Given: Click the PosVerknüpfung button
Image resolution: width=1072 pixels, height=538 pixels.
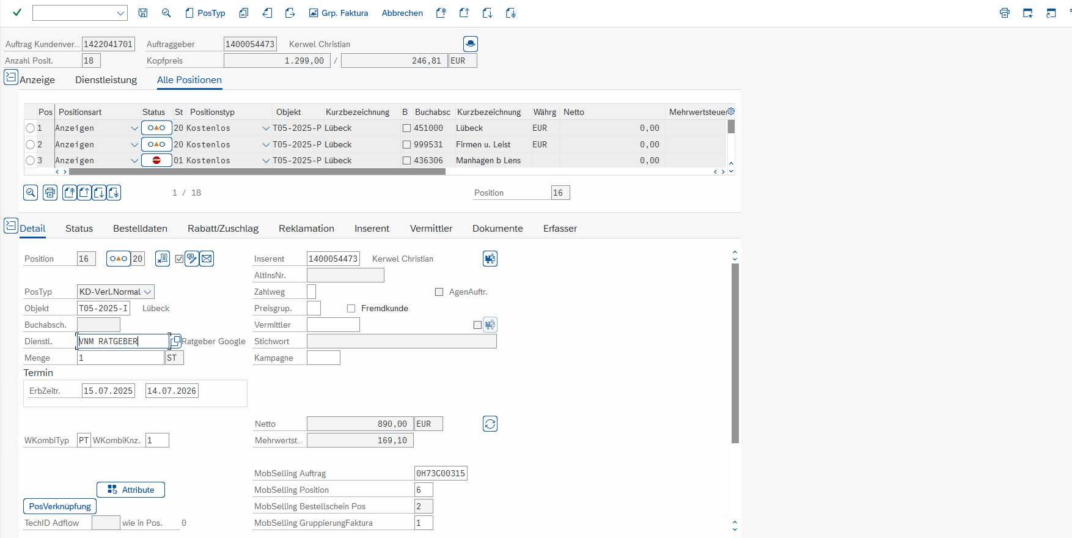Looking at the screenshot, I should pyautogui.click(x=60, y=506).
